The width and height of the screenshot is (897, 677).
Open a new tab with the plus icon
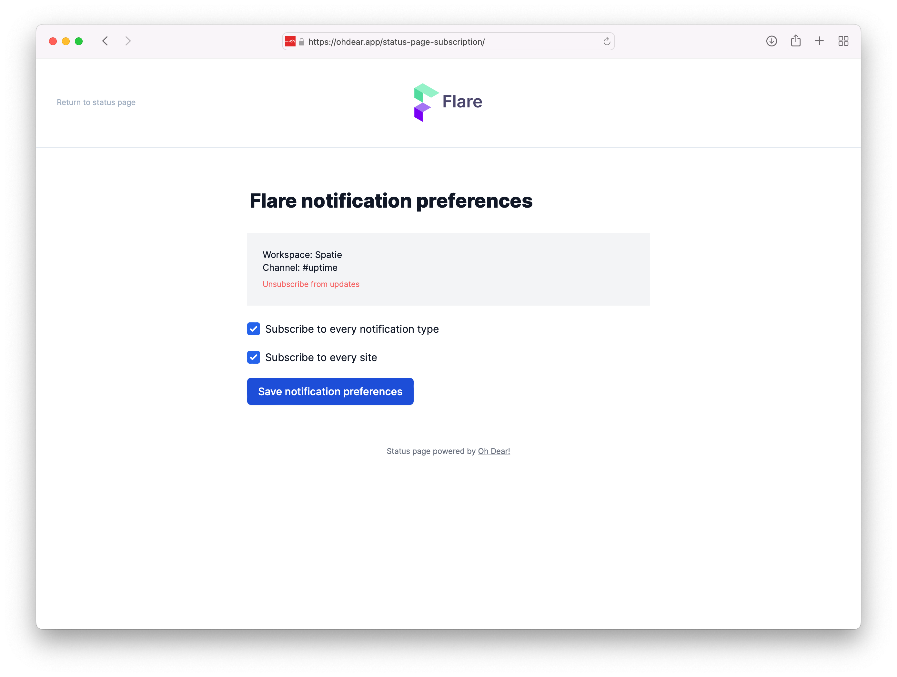click(819, 41)
